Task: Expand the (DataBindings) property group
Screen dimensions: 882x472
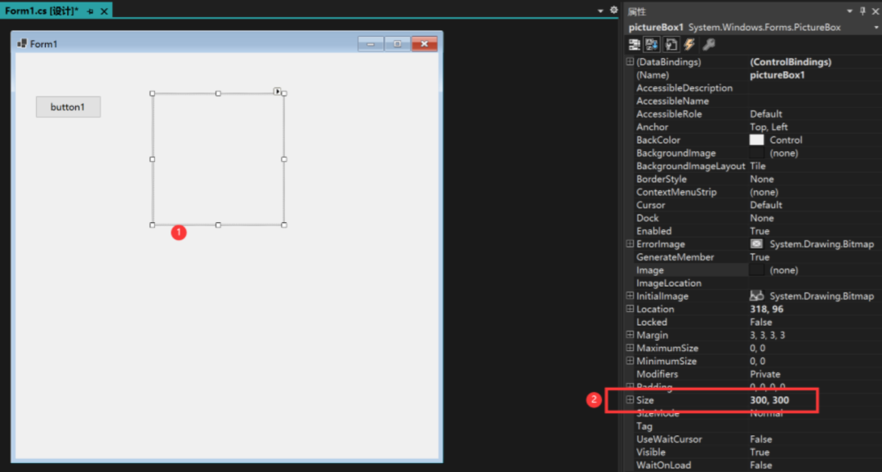Action: coord(630,62)
